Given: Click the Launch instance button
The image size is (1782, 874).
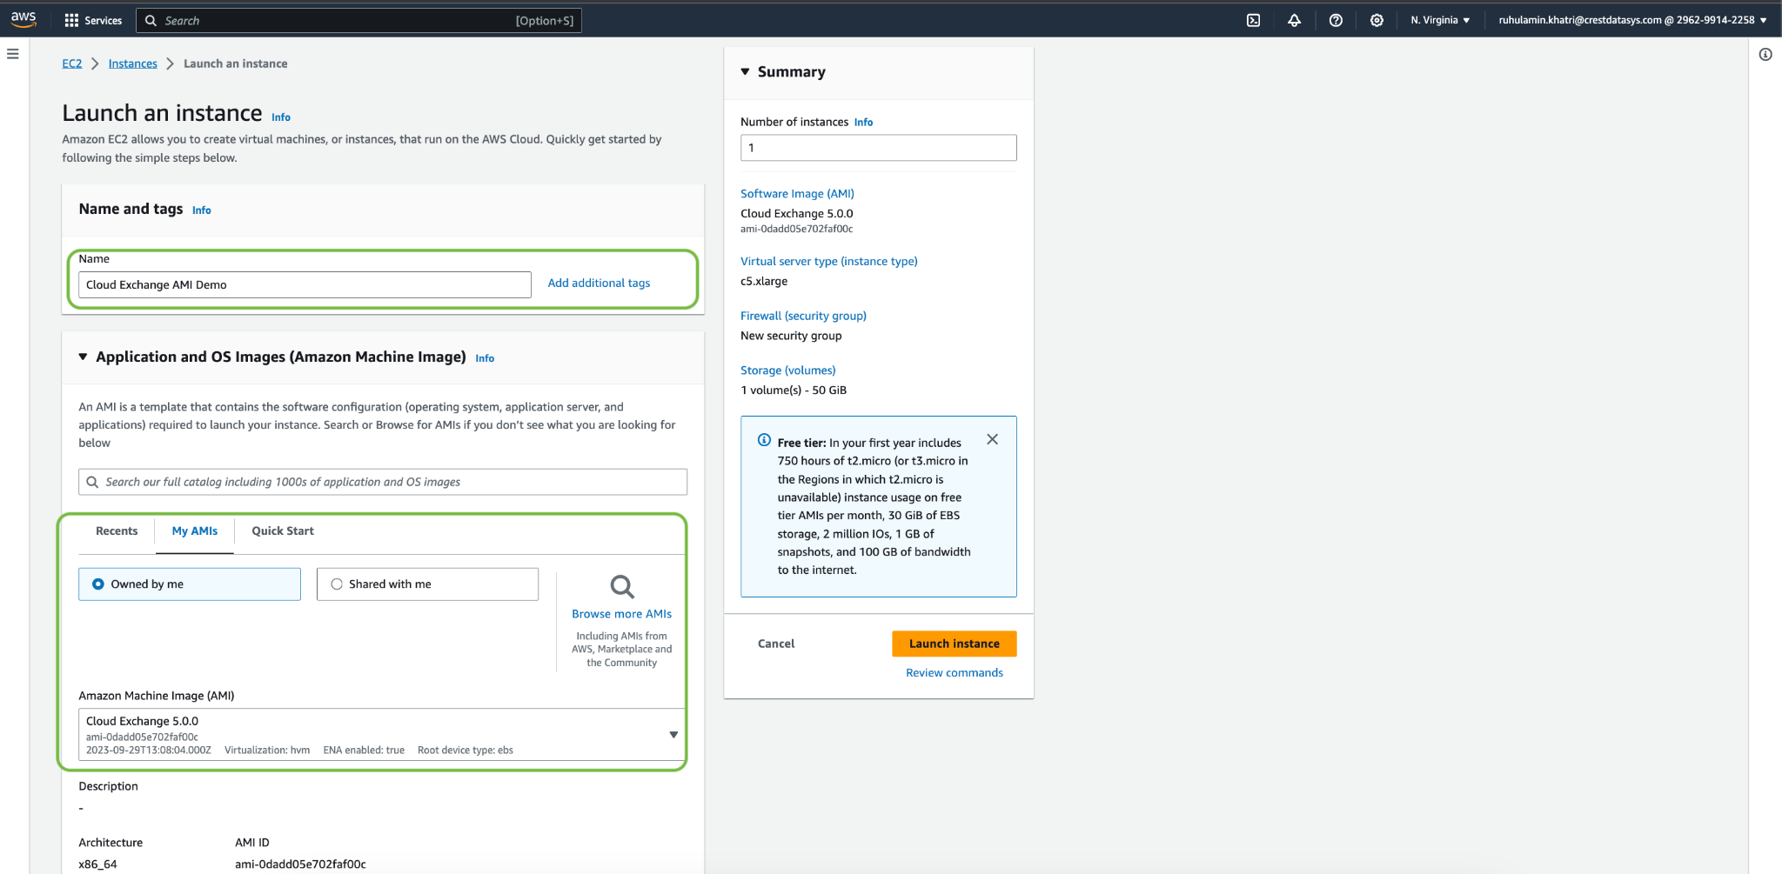Looking at the screenshot, I should (x=955, y=644).
